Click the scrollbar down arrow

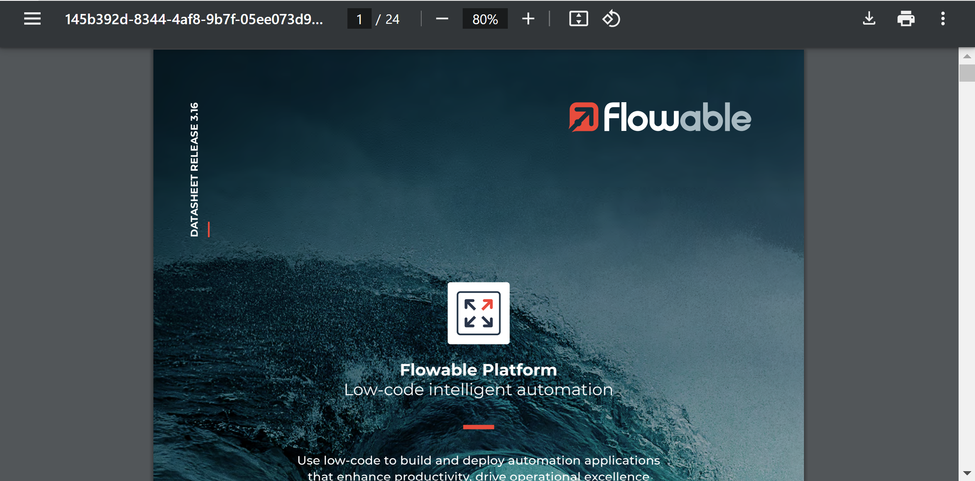click(x=967, y=473)
